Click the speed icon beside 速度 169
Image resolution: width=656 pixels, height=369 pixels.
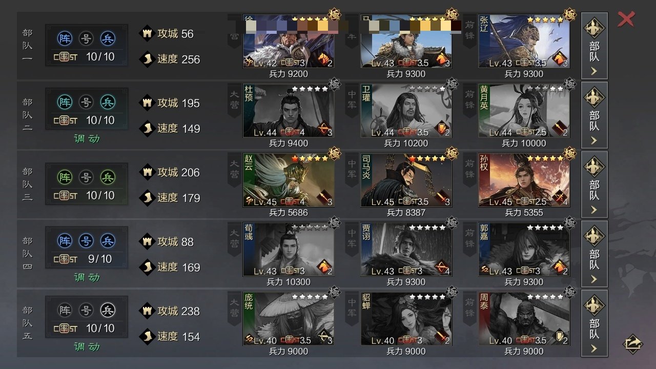pyautogui.click(x=148, y=267)
